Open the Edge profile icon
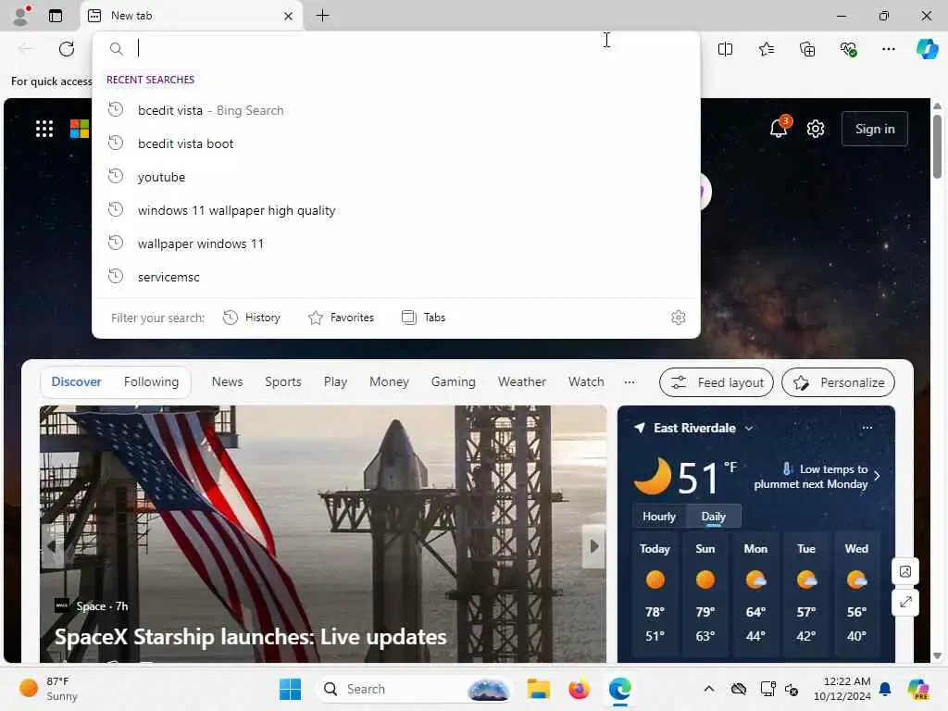 pyautogui.click(x=21, y=16)
